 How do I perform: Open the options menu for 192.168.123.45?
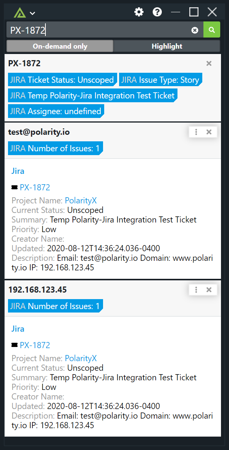point(196,290)
